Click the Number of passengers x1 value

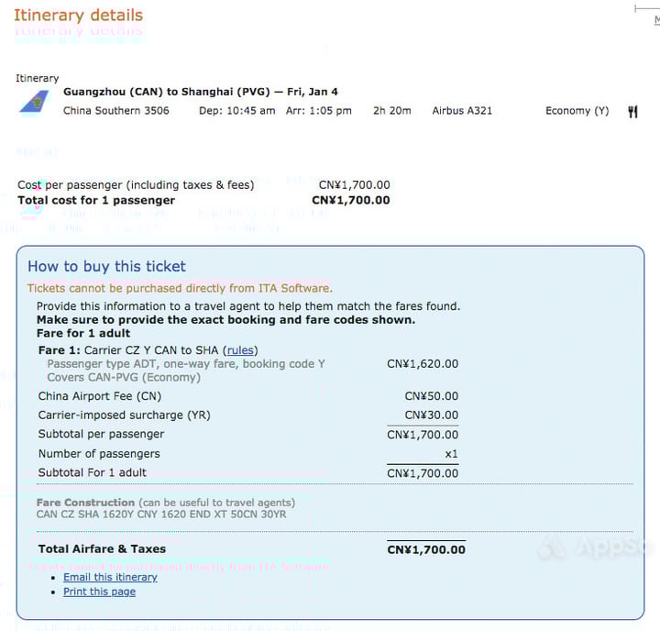coord(452,454)
